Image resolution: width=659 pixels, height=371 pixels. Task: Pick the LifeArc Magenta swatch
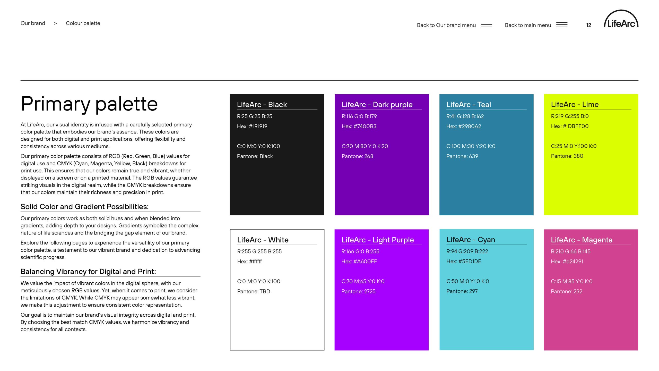pyautogui.click(x=591, y=290)
